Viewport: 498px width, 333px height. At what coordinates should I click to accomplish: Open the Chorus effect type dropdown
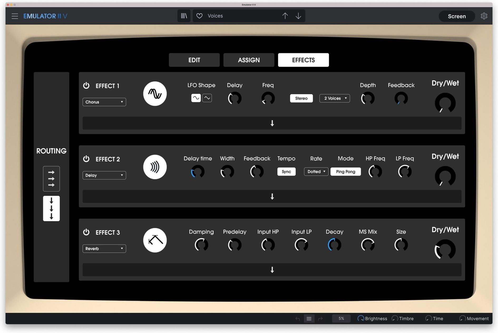[104, 102]
